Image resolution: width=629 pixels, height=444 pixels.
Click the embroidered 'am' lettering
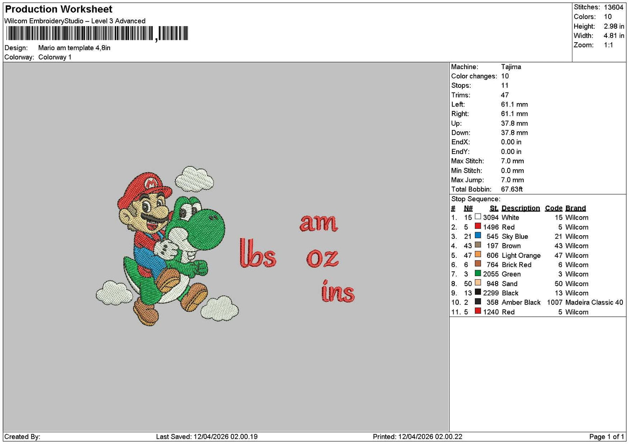(319, 223)
